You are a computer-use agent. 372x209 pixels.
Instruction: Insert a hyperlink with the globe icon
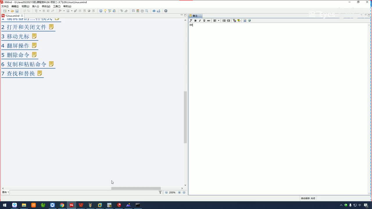(249, 21)
